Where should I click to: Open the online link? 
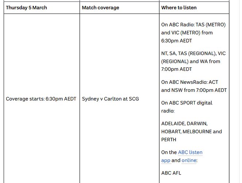tap(189, 160)
